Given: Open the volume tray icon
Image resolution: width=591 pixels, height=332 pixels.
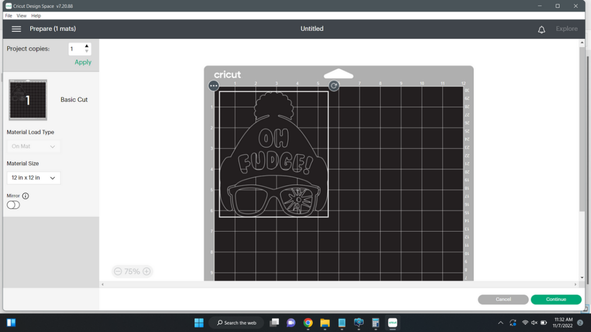Looking at the screenshot, I should click(x=534, y=323).
